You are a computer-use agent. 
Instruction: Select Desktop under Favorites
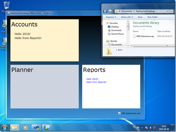(115, 27)
